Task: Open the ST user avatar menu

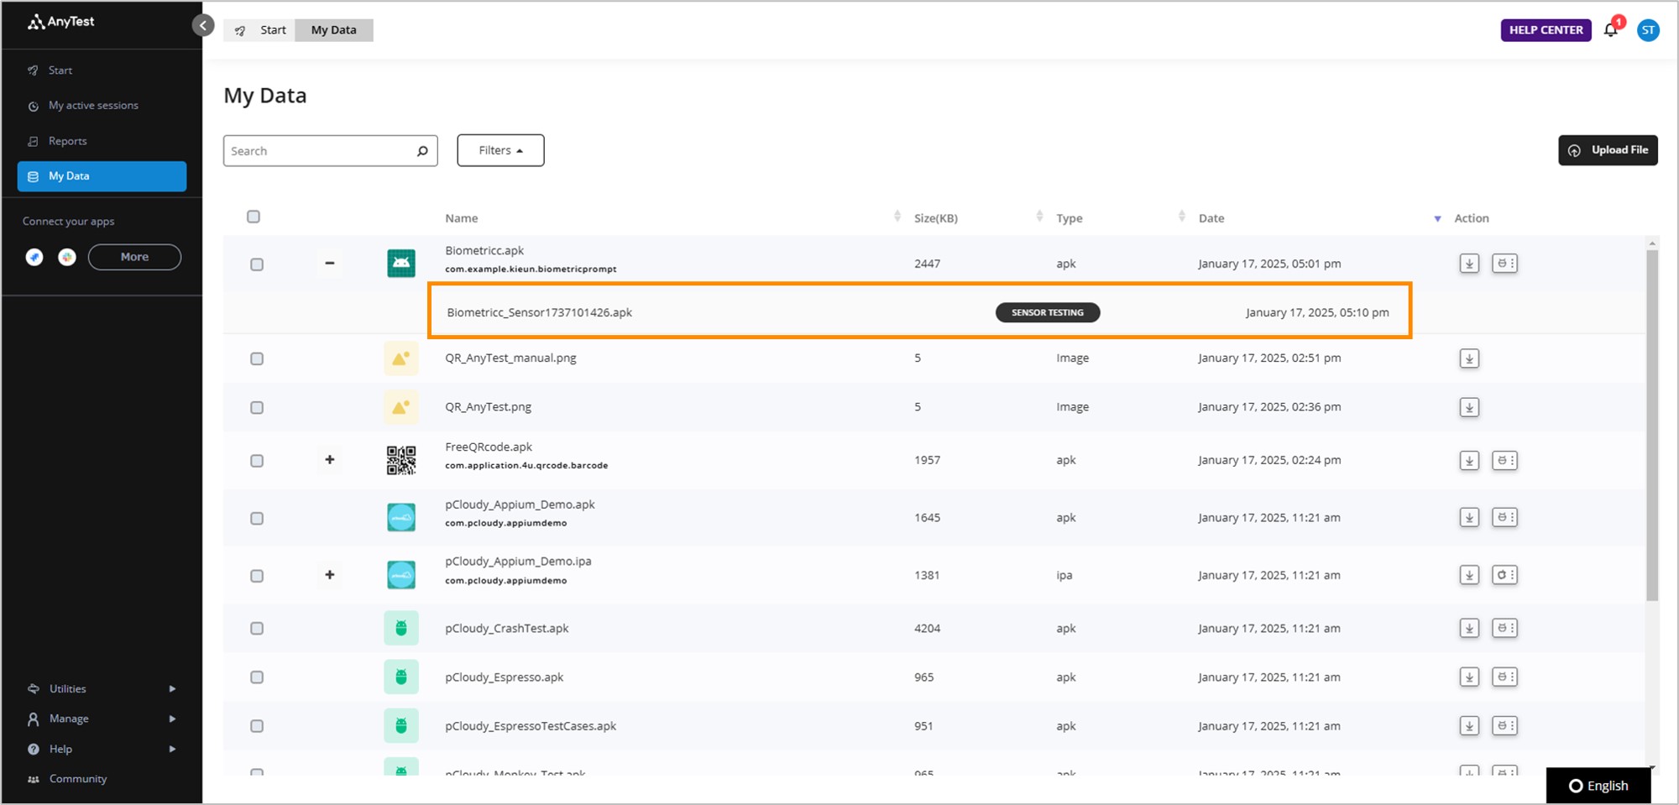Action: (x=1648, y=30)
